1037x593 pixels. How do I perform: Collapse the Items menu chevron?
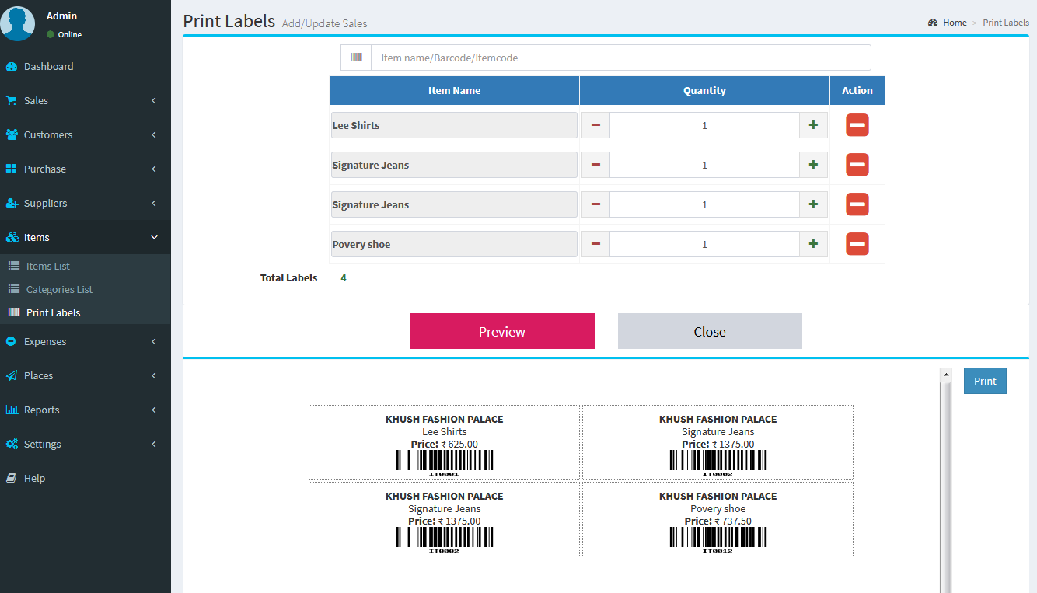[154, 238]
